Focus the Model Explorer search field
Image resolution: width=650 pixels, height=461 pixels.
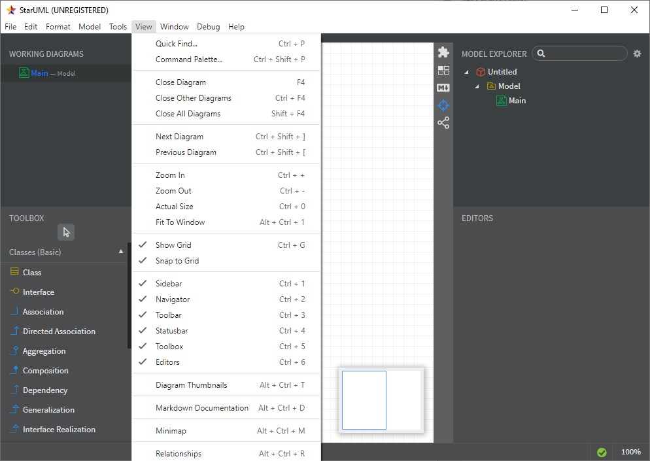pos(579,54)
